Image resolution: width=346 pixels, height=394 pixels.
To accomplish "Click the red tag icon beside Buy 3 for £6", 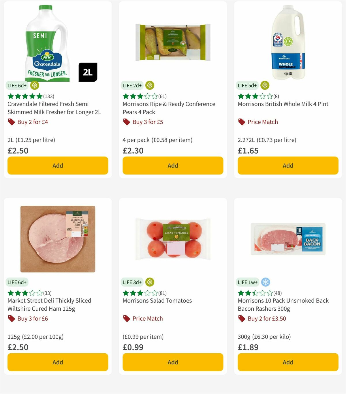I will point(11,319).
